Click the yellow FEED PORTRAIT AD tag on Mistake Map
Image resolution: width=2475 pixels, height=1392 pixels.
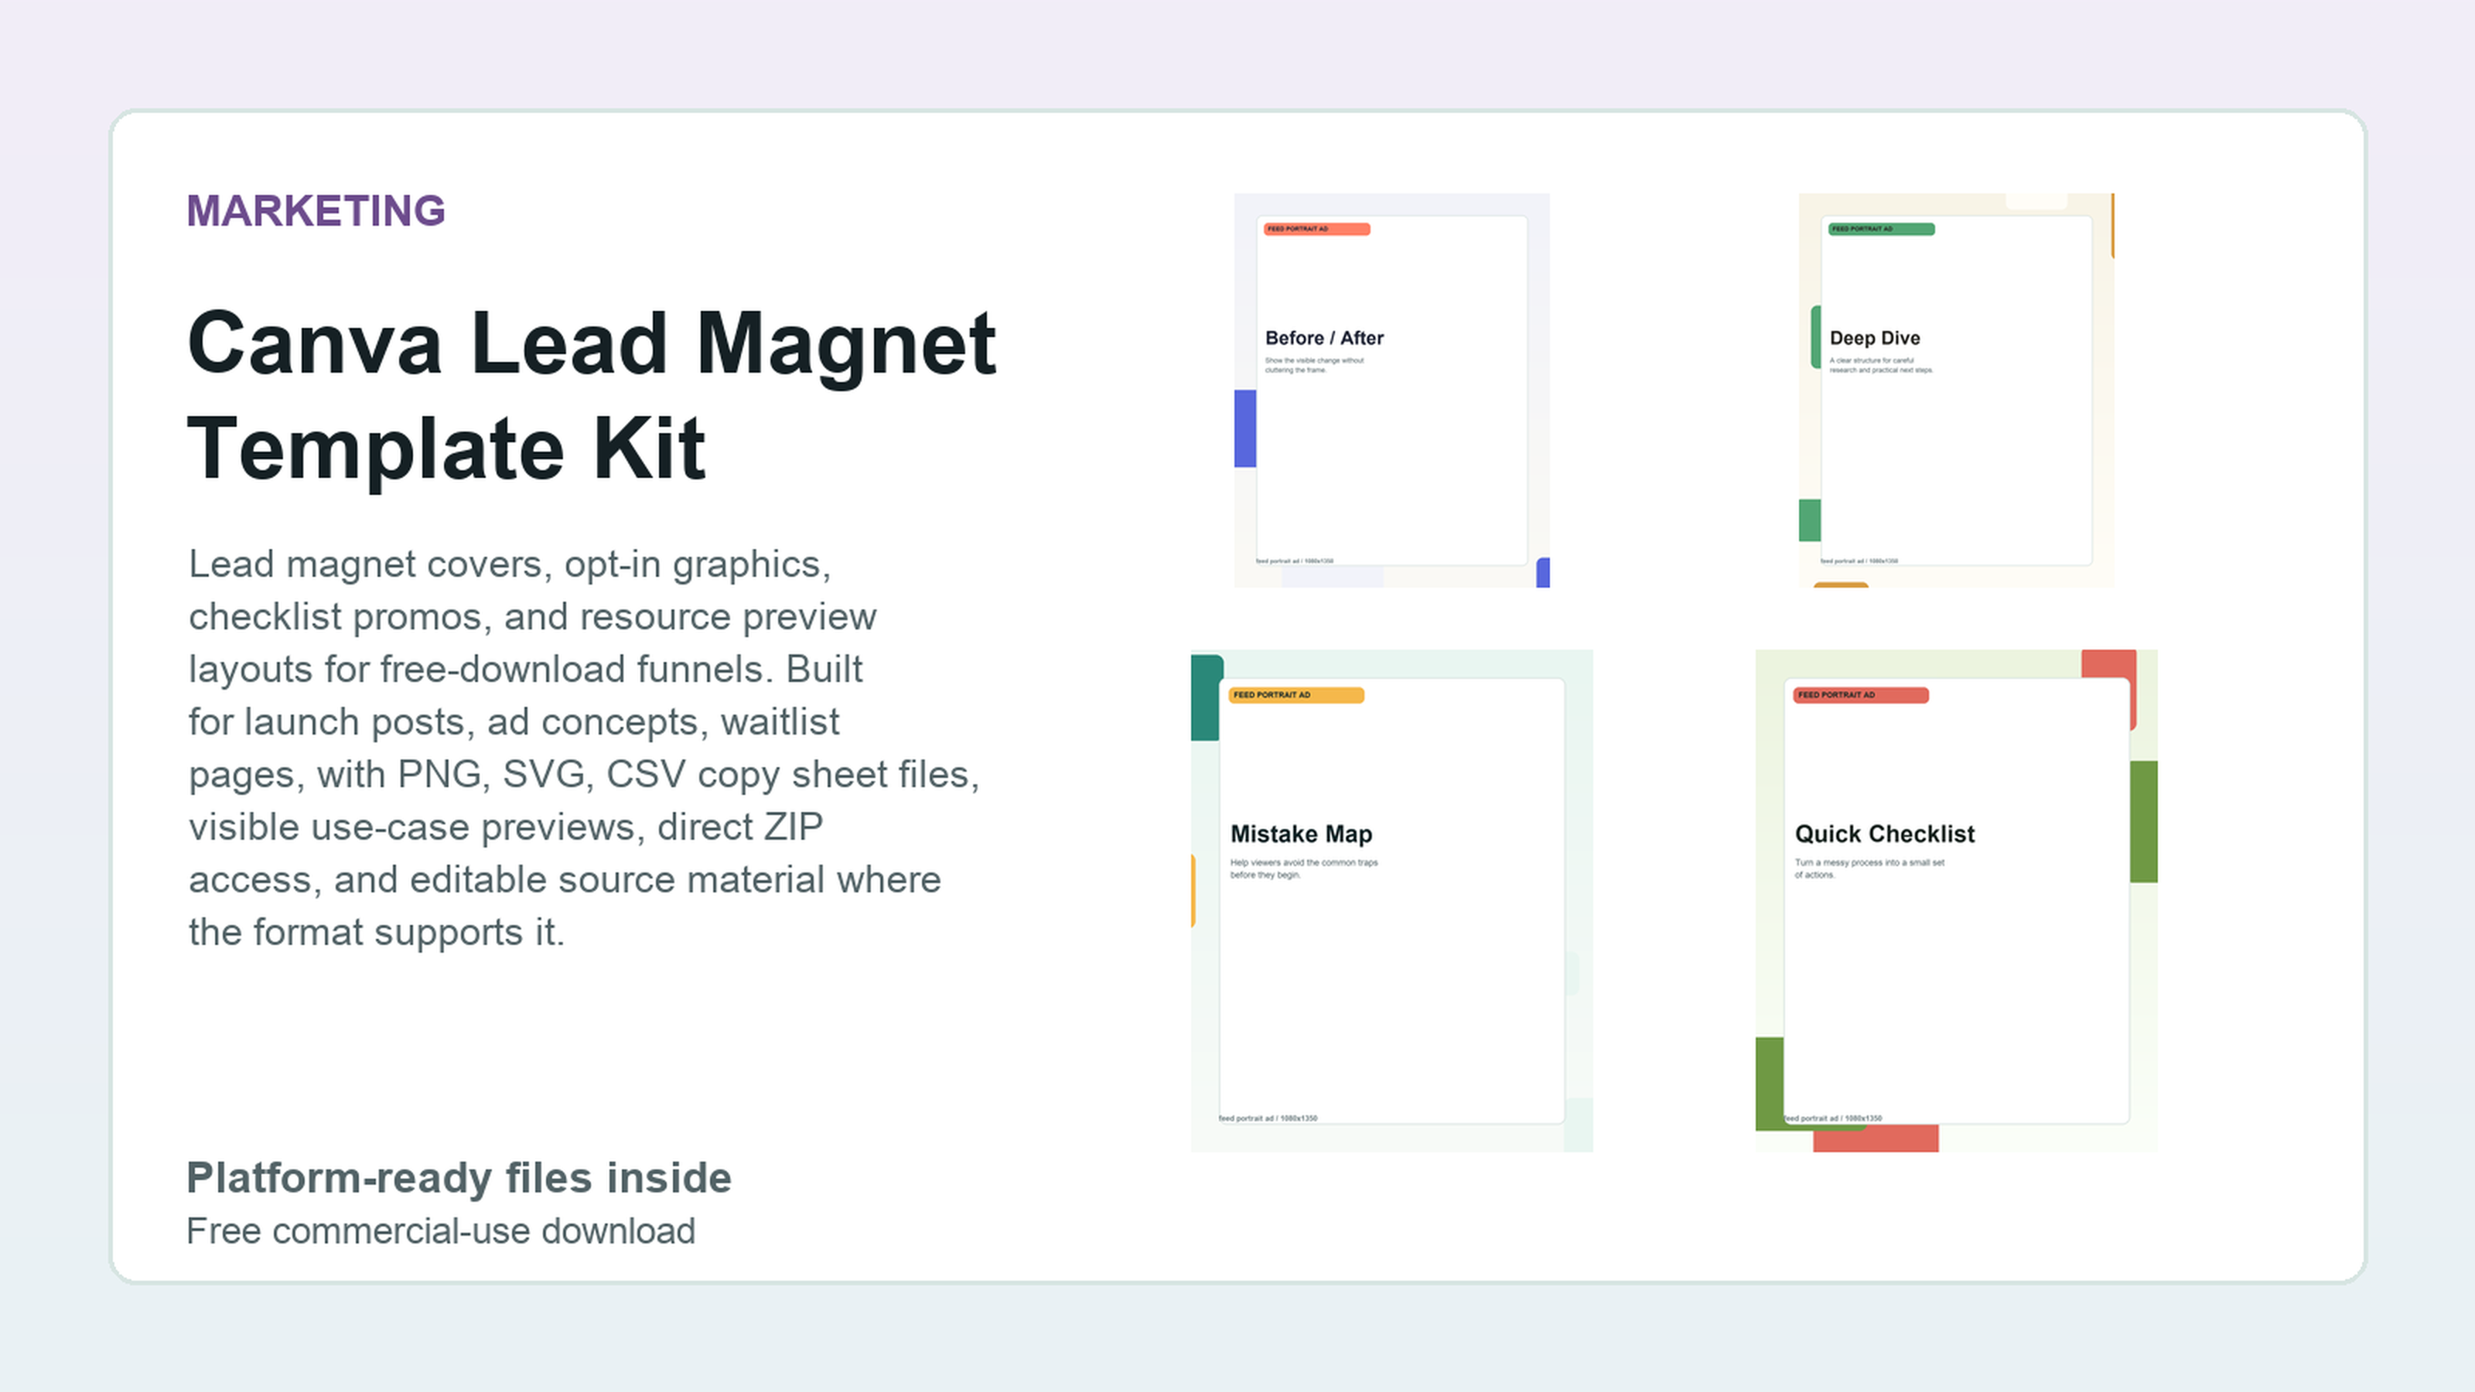coord(1296,694)
